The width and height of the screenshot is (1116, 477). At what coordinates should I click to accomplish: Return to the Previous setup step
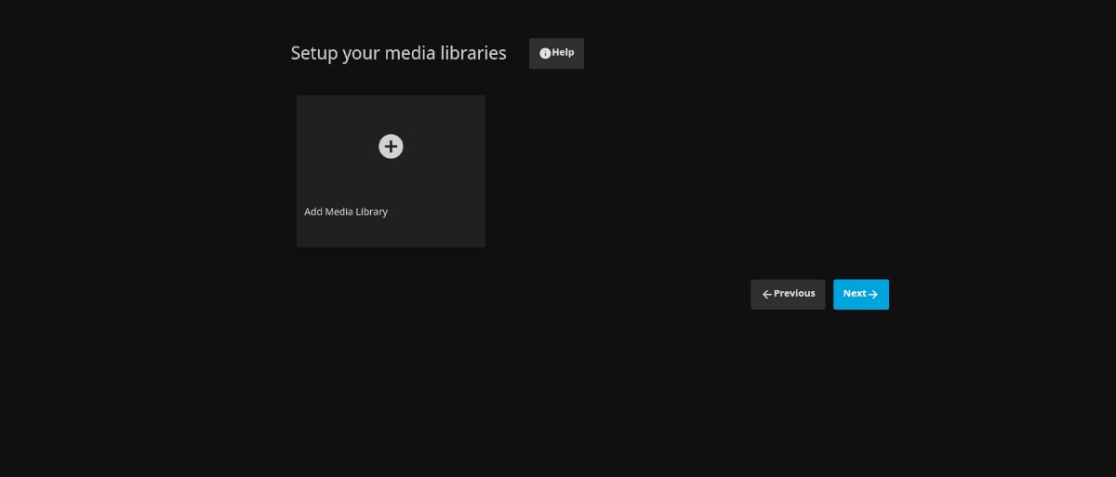[x=787, y=294]
